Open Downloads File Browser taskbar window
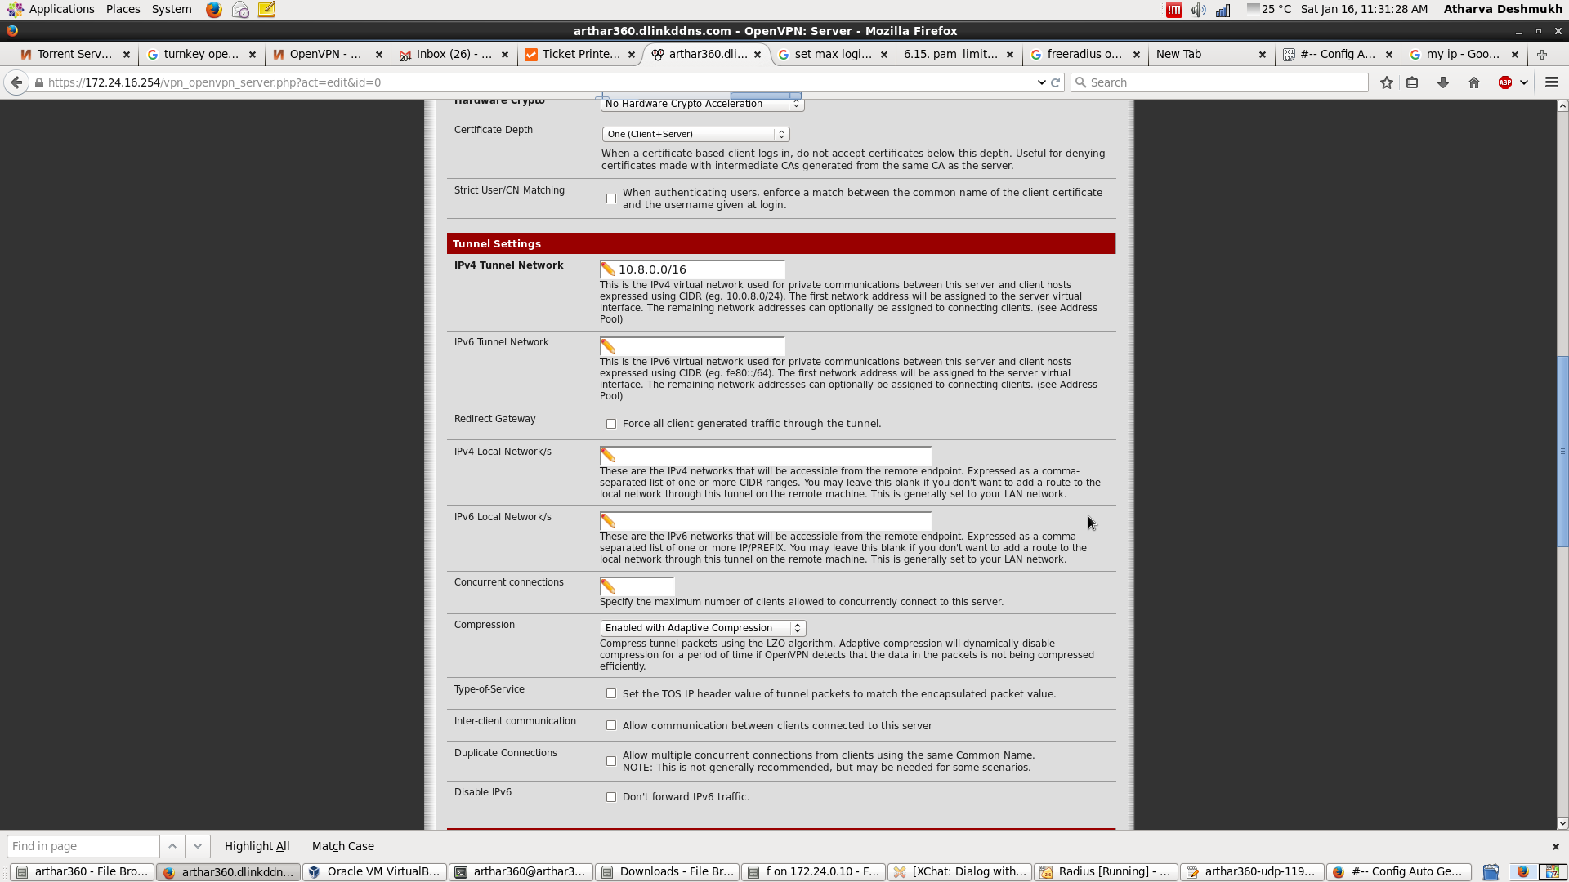1569x882 pixels. click(668, 872)
